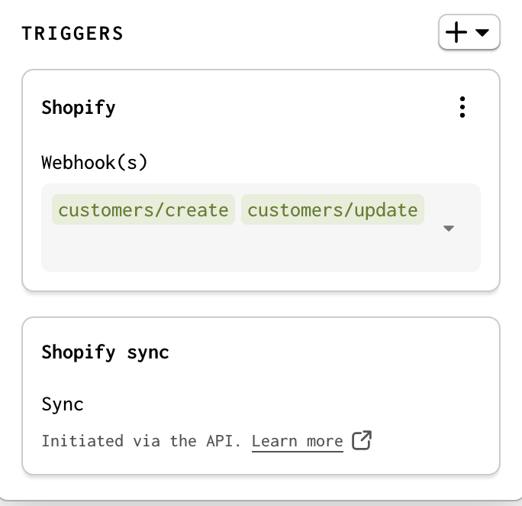Click the Shopify trigger card title

(x=79, y=108)
